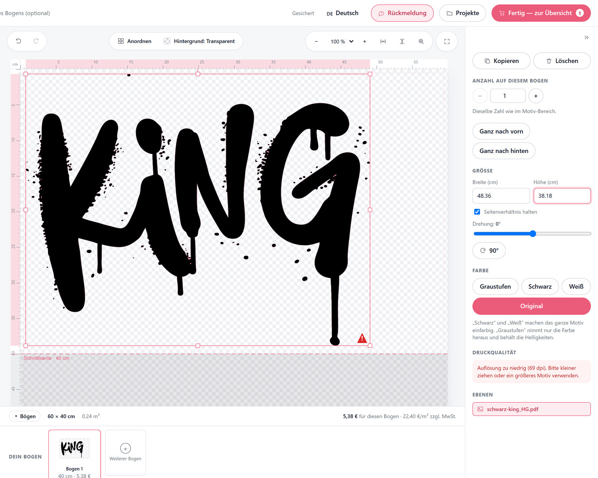Screen dimensions: 598x478
Task: Adjust the Drehung rotation slider
Action: [532, 234]
